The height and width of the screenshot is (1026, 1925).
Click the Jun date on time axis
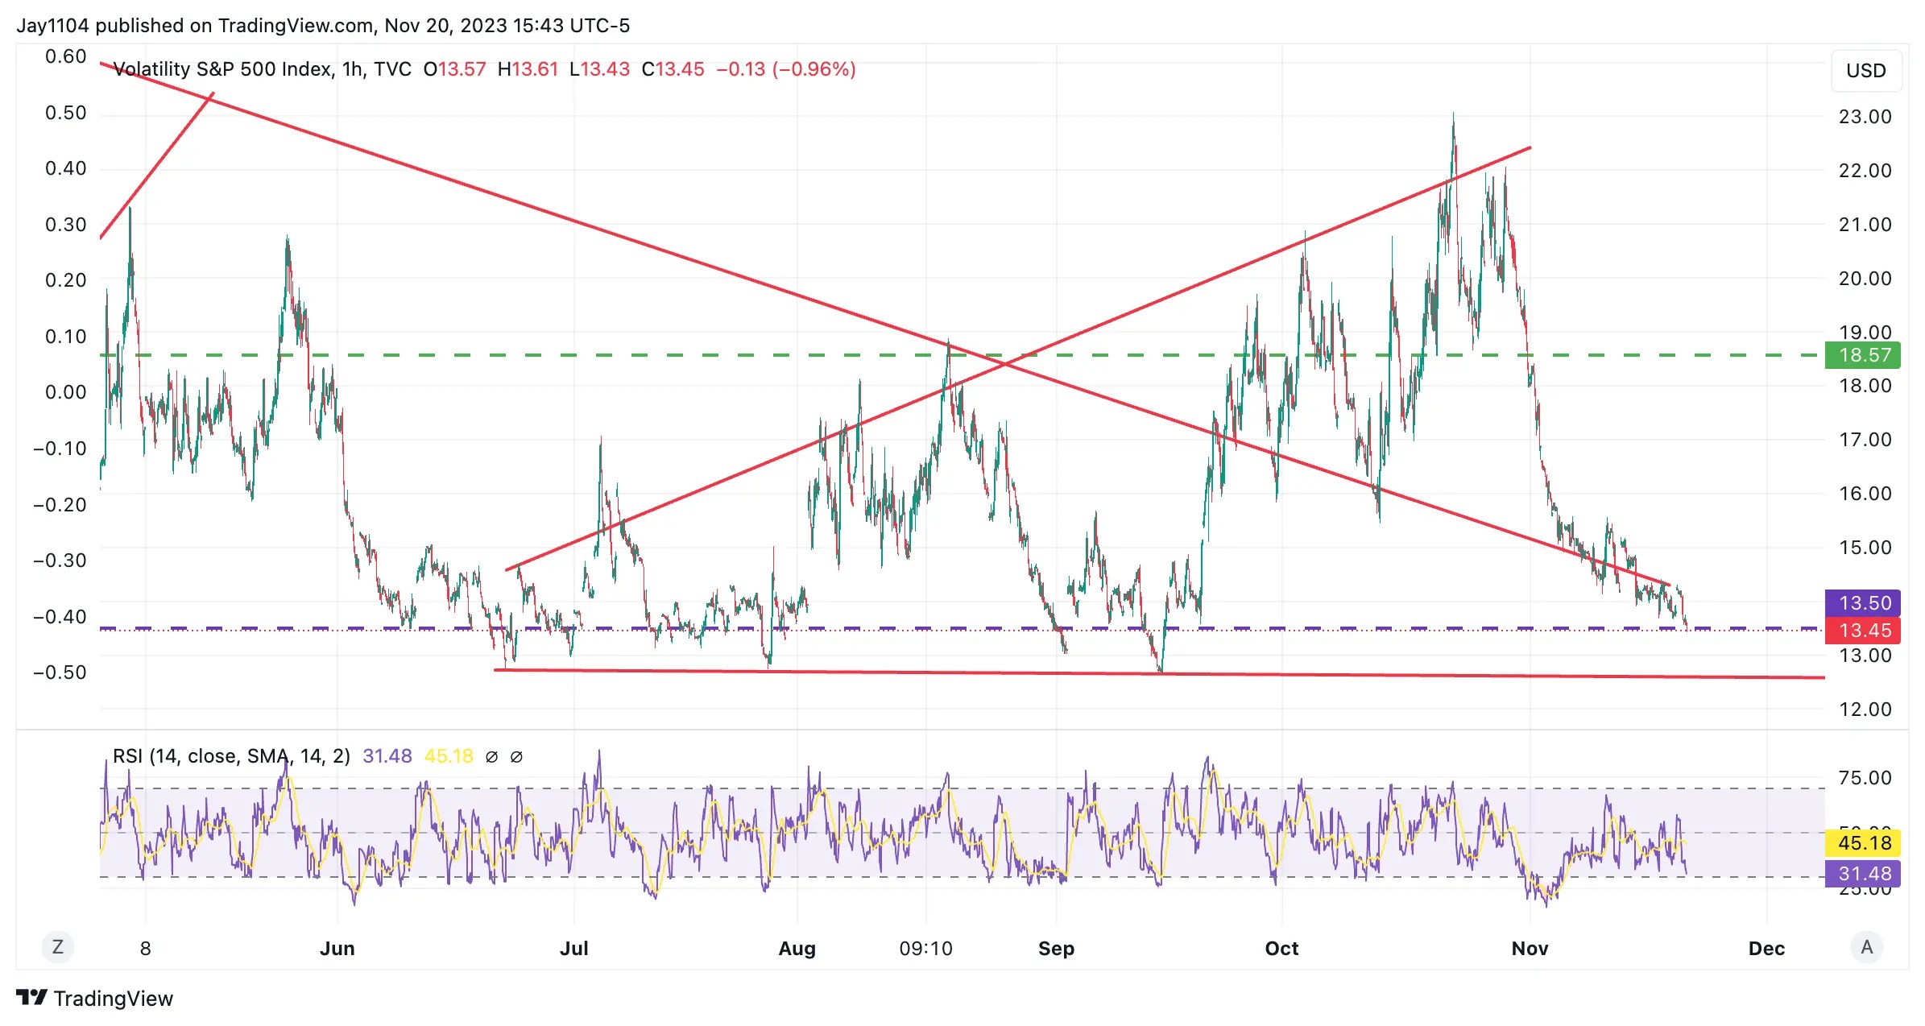(x=337, y=949)
